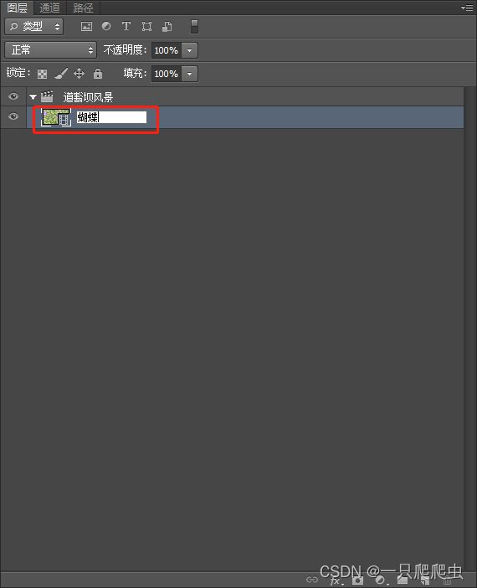Open the 不透明度 opacity slider arrow
The width and height of the screenshot is (477, 588).
[x=190, y=50]
